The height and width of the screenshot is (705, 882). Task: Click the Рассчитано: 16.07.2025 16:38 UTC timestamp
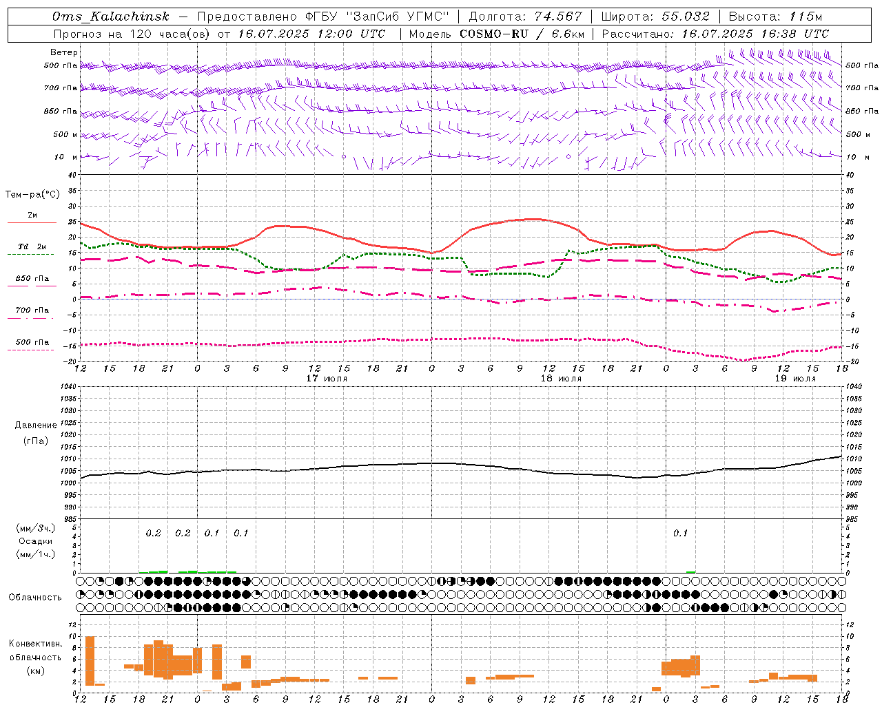pos(716,34)
